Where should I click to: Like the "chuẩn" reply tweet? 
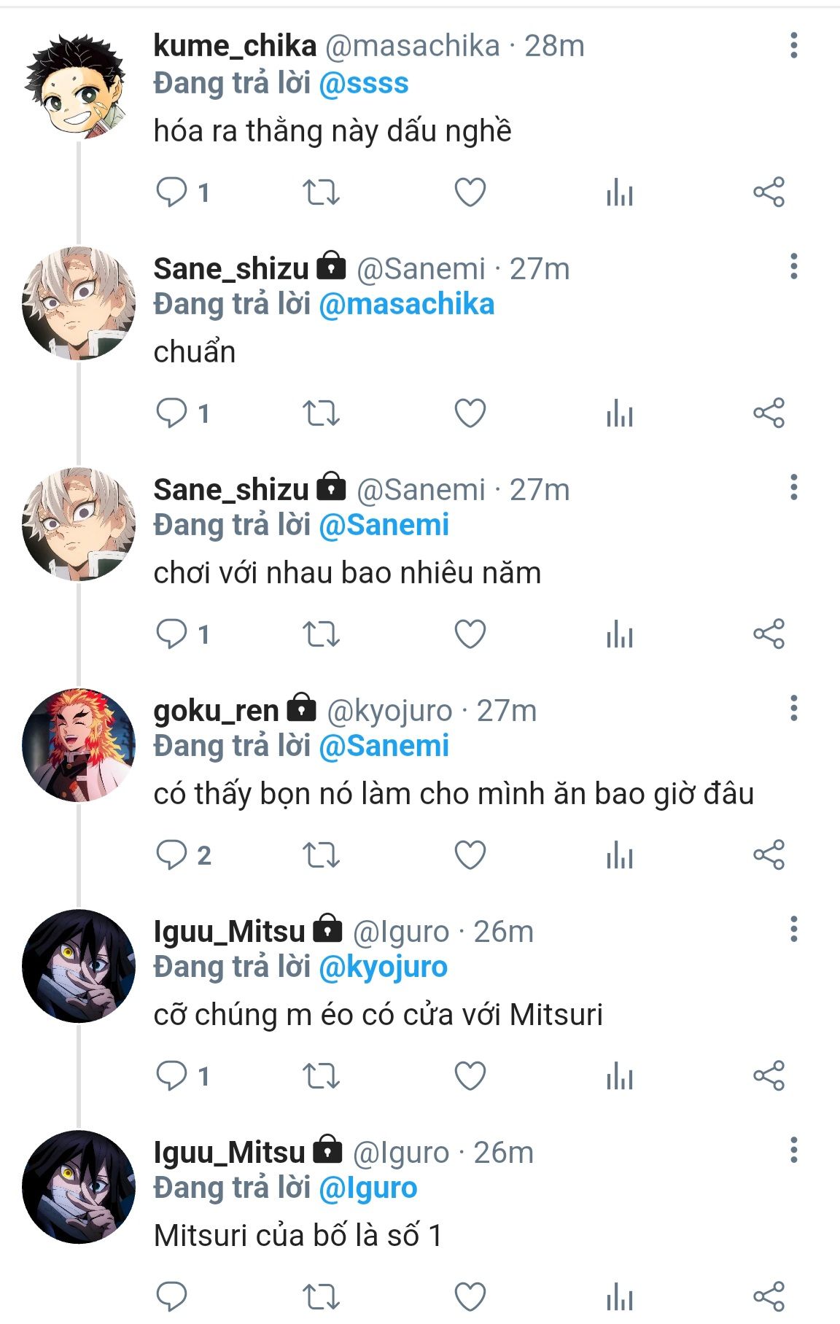(470, 413)
